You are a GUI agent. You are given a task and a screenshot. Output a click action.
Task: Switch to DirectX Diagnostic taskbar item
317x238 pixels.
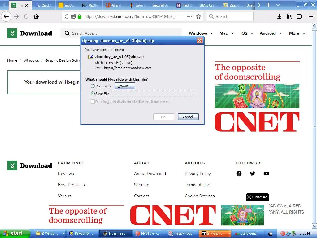(x=83, y=234)
